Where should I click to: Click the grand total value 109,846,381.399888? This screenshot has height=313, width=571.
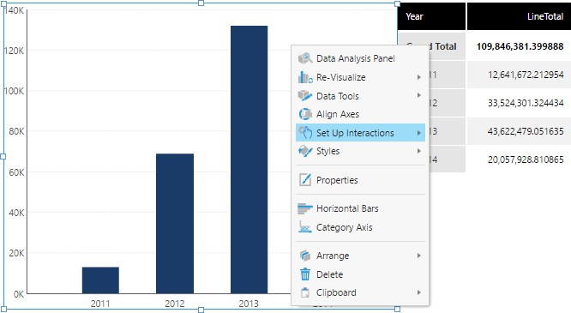click(x=520, y=46)
